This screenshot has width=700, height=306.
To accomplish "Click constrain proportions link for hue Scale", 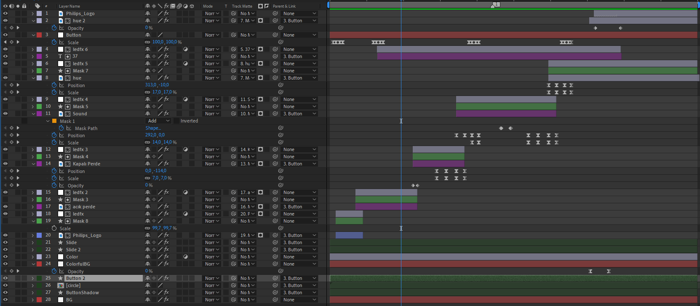I will click(147, 92).
